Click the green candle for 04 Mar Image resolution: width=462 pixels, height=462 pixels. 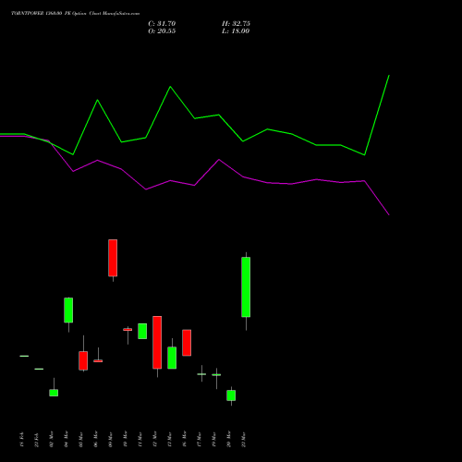pyautogui.click(x=68, y=310)
